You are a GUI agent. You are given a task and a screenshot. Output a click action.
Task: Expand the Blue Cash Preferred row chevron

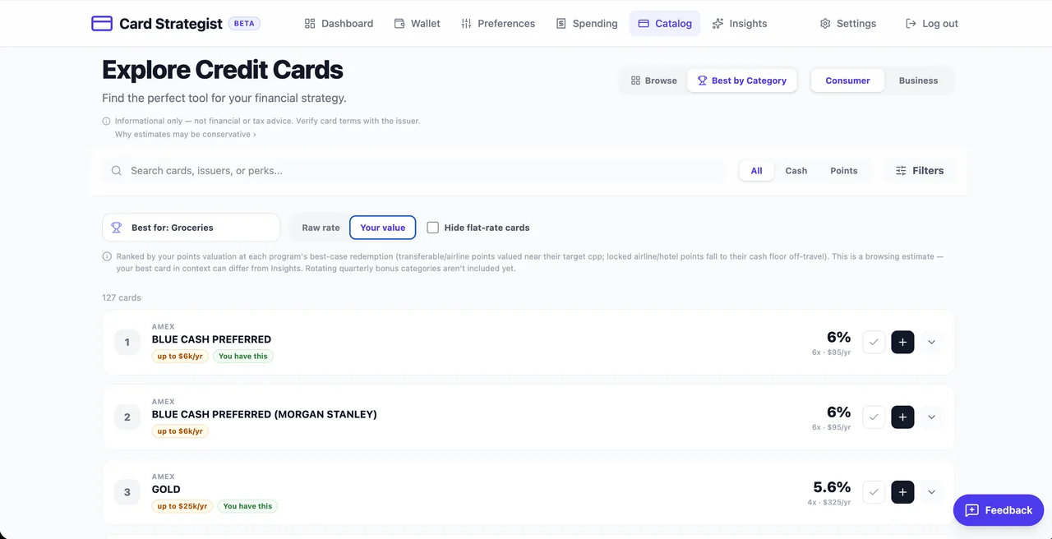click(x=931, y=342)
